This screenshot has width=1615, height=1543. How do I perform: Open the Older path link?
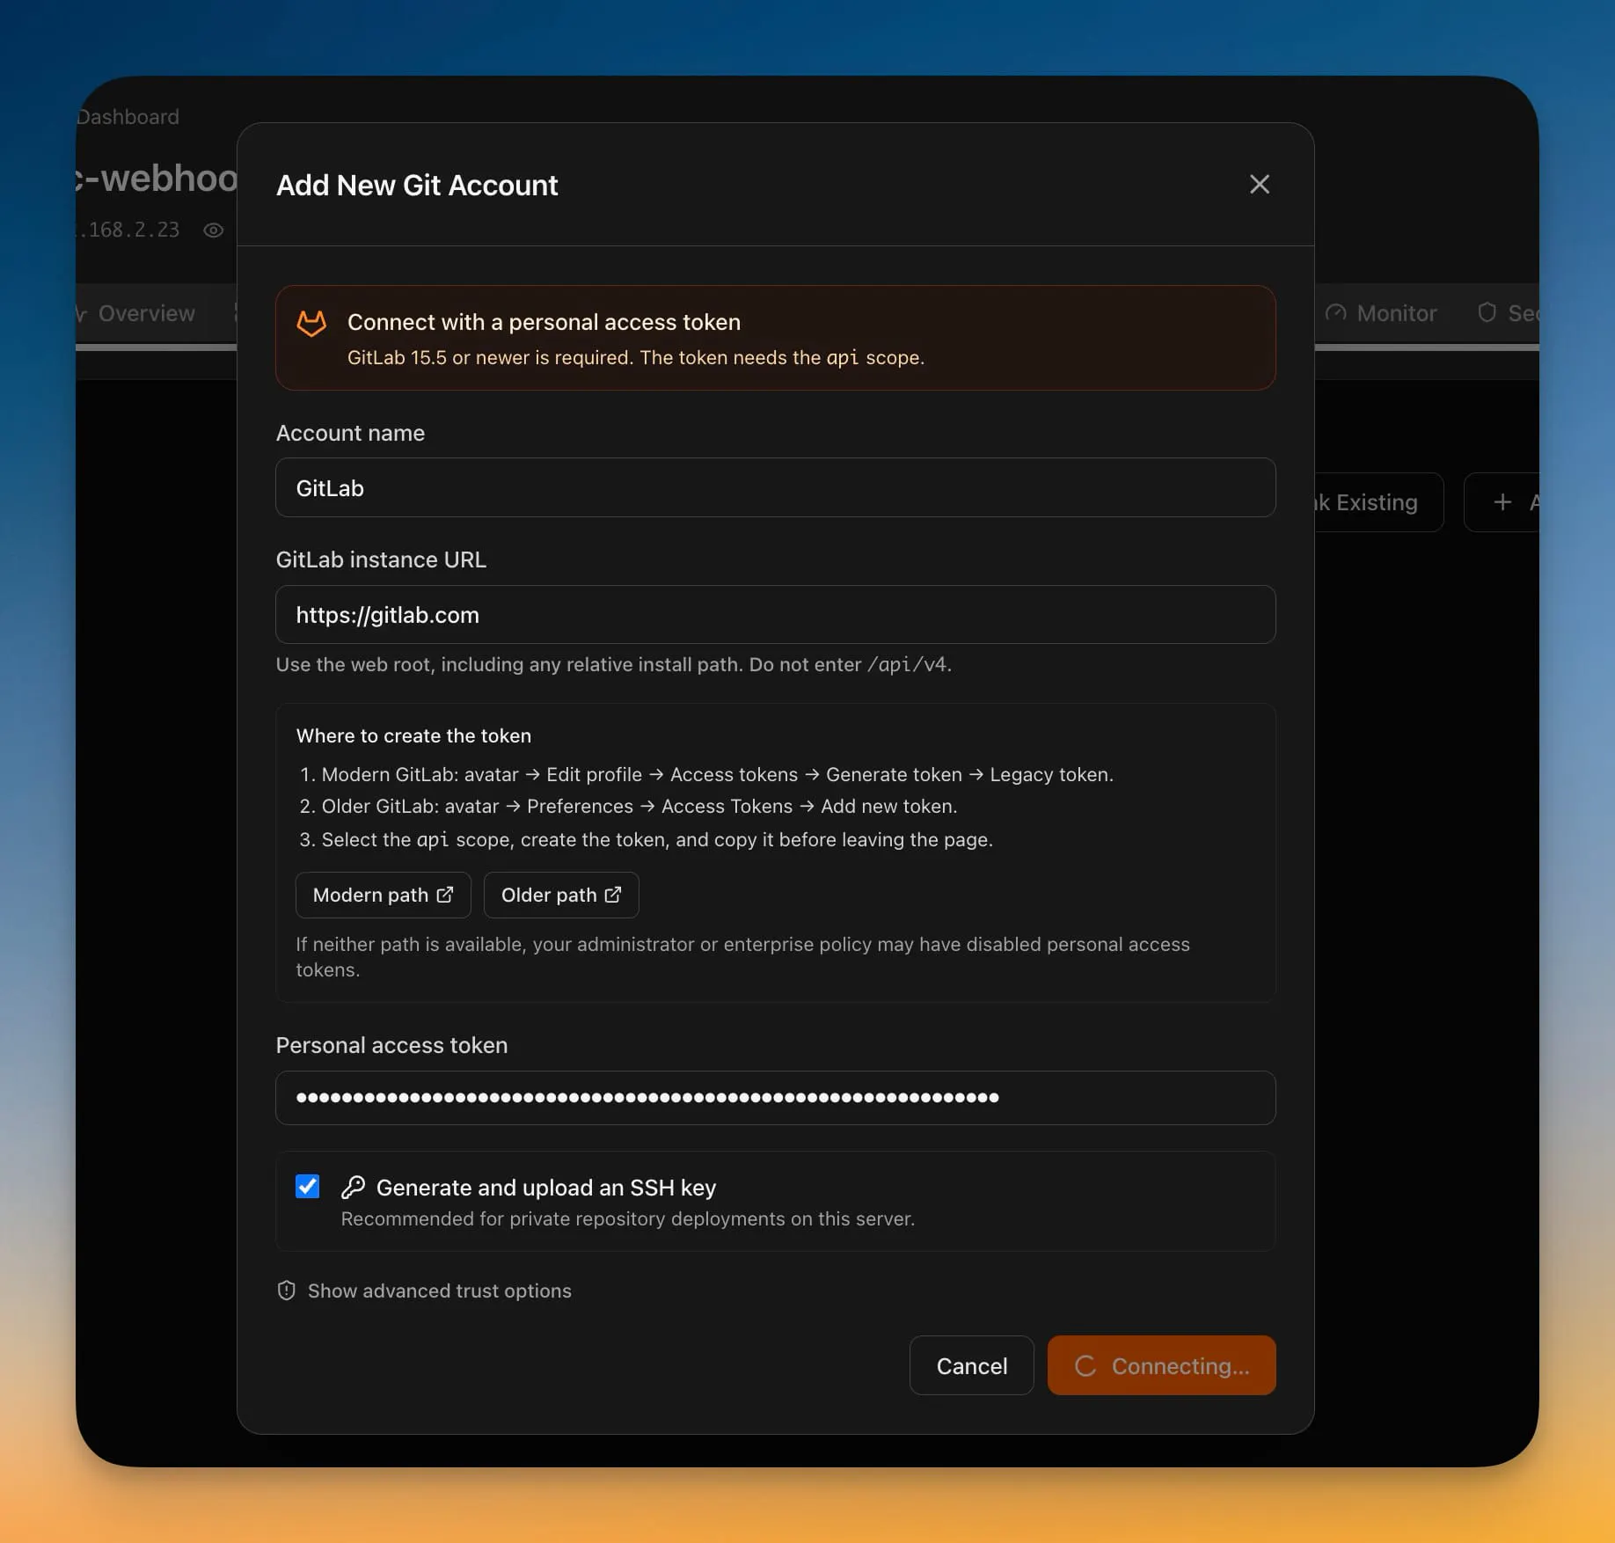560,895
